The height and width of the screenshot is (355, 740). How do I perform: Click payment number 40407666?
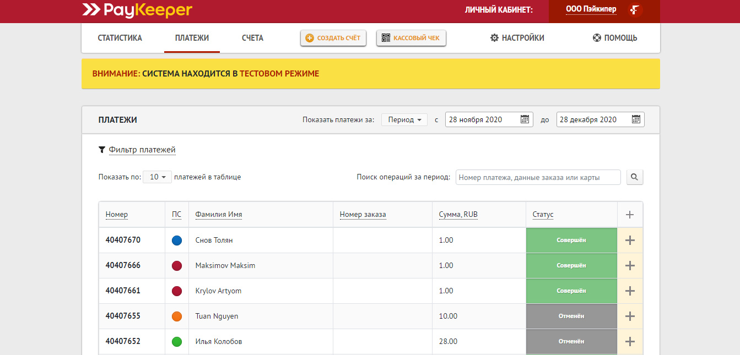pos(123,265)
